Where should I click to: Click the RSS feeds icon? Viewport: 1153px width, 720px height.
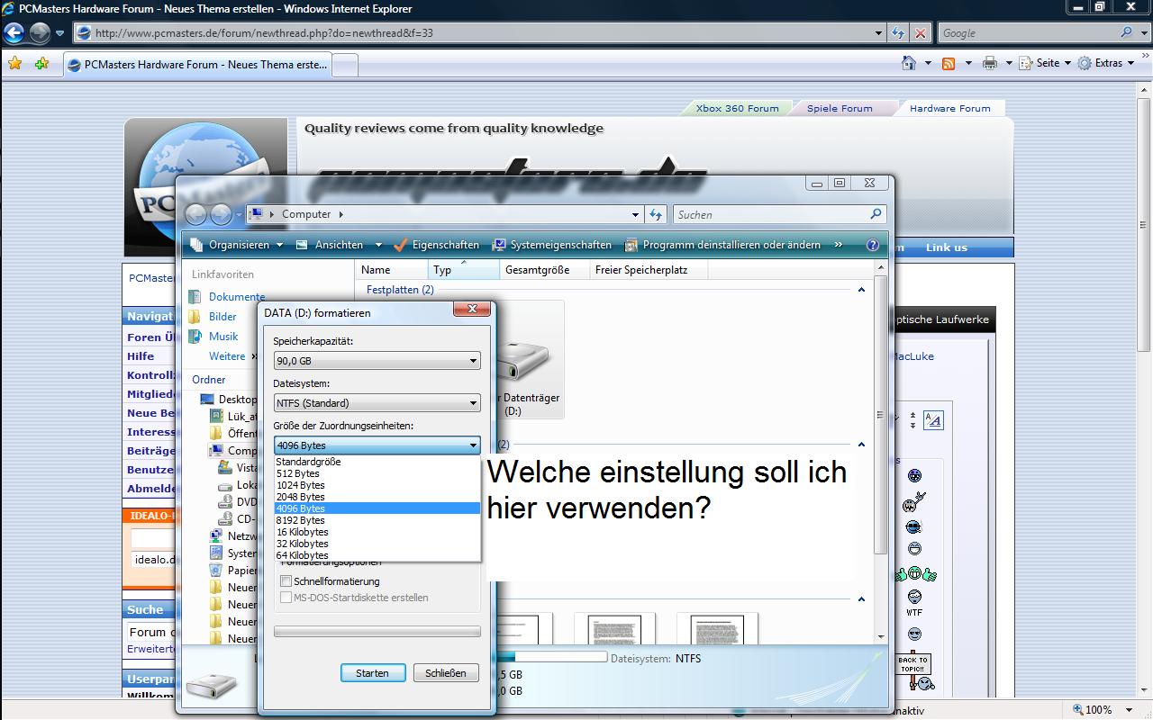coord(949,63)
